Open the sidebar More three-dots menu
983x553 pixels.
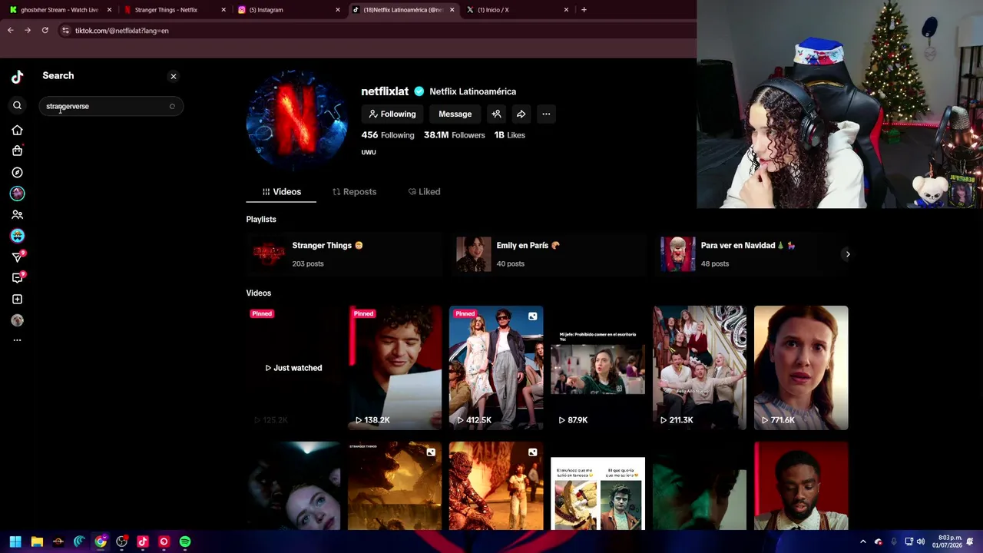click(17, 340)
